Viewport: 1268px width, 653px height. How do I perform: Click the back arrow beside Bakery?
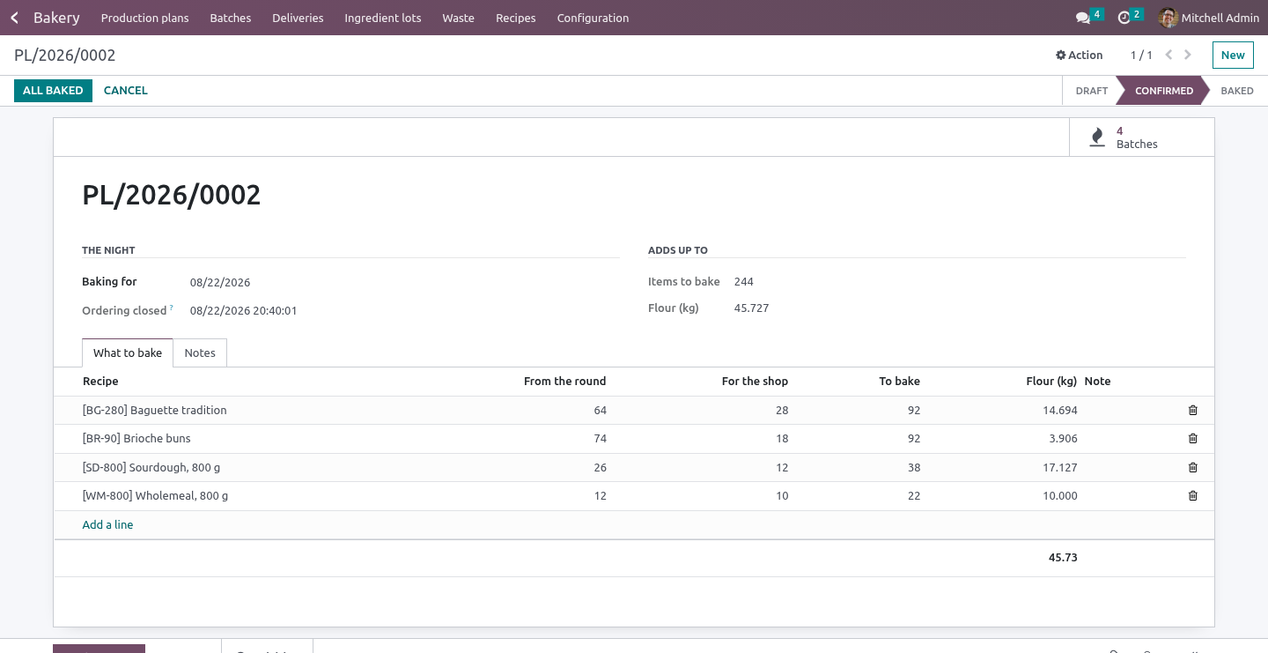click(14, 18)
